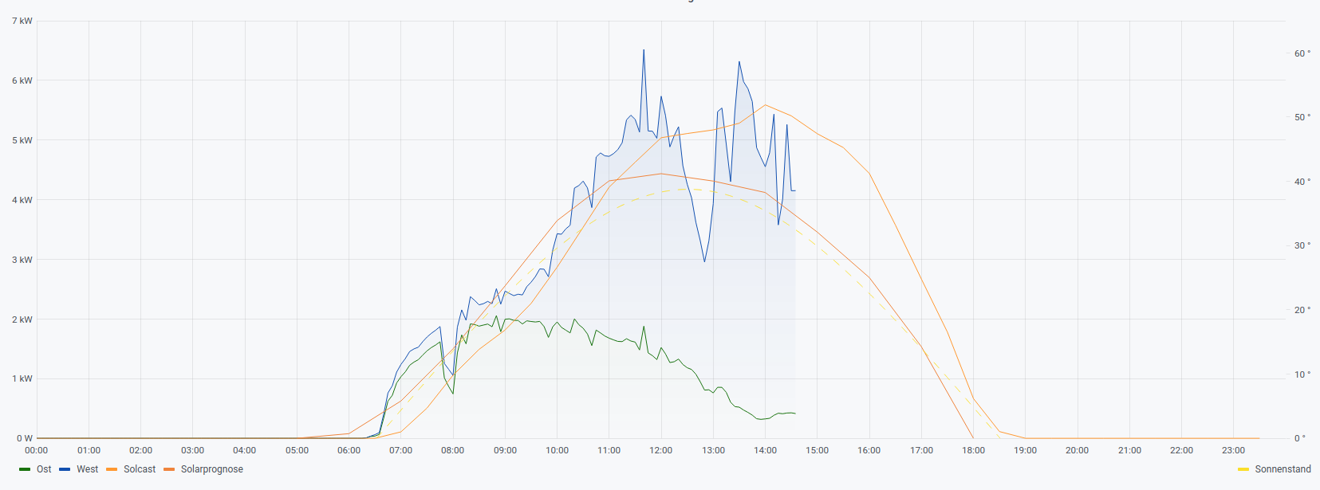Click the 18:00 time axis label
Viewport: 1320px width, 490px height.
(973, 451)
